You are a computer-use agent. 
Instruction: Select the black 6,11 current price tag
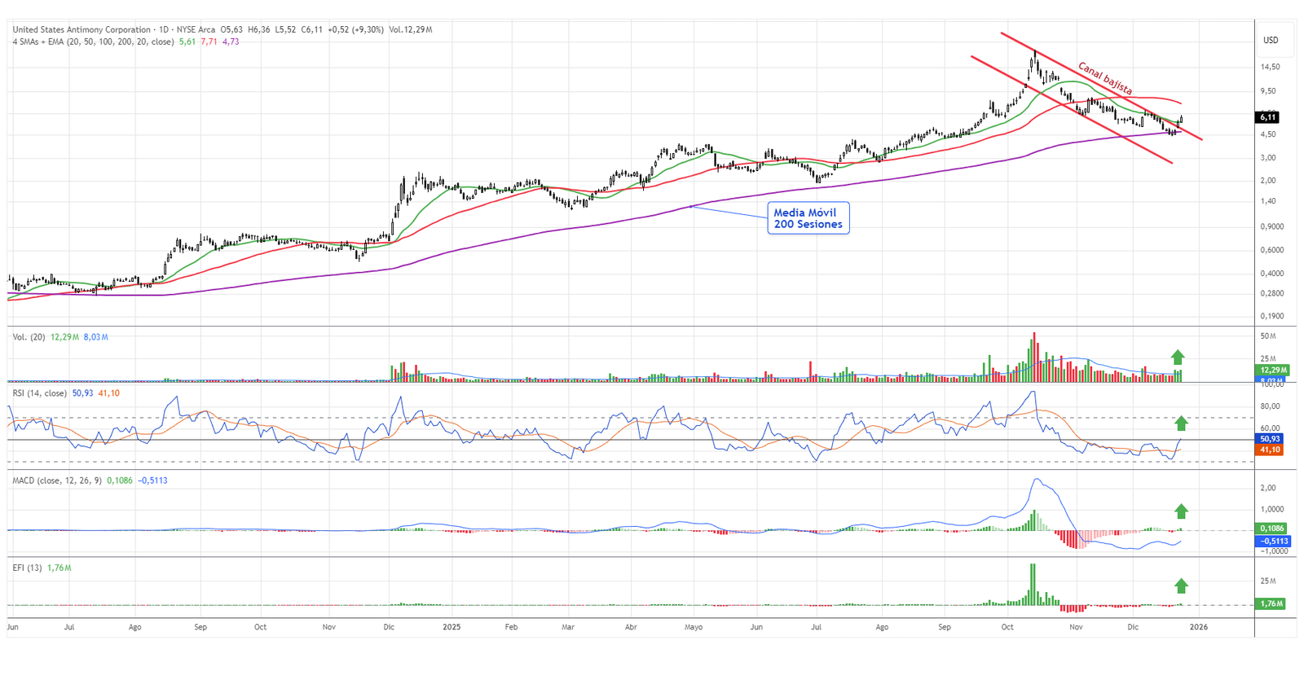[x=1267, y=117]
